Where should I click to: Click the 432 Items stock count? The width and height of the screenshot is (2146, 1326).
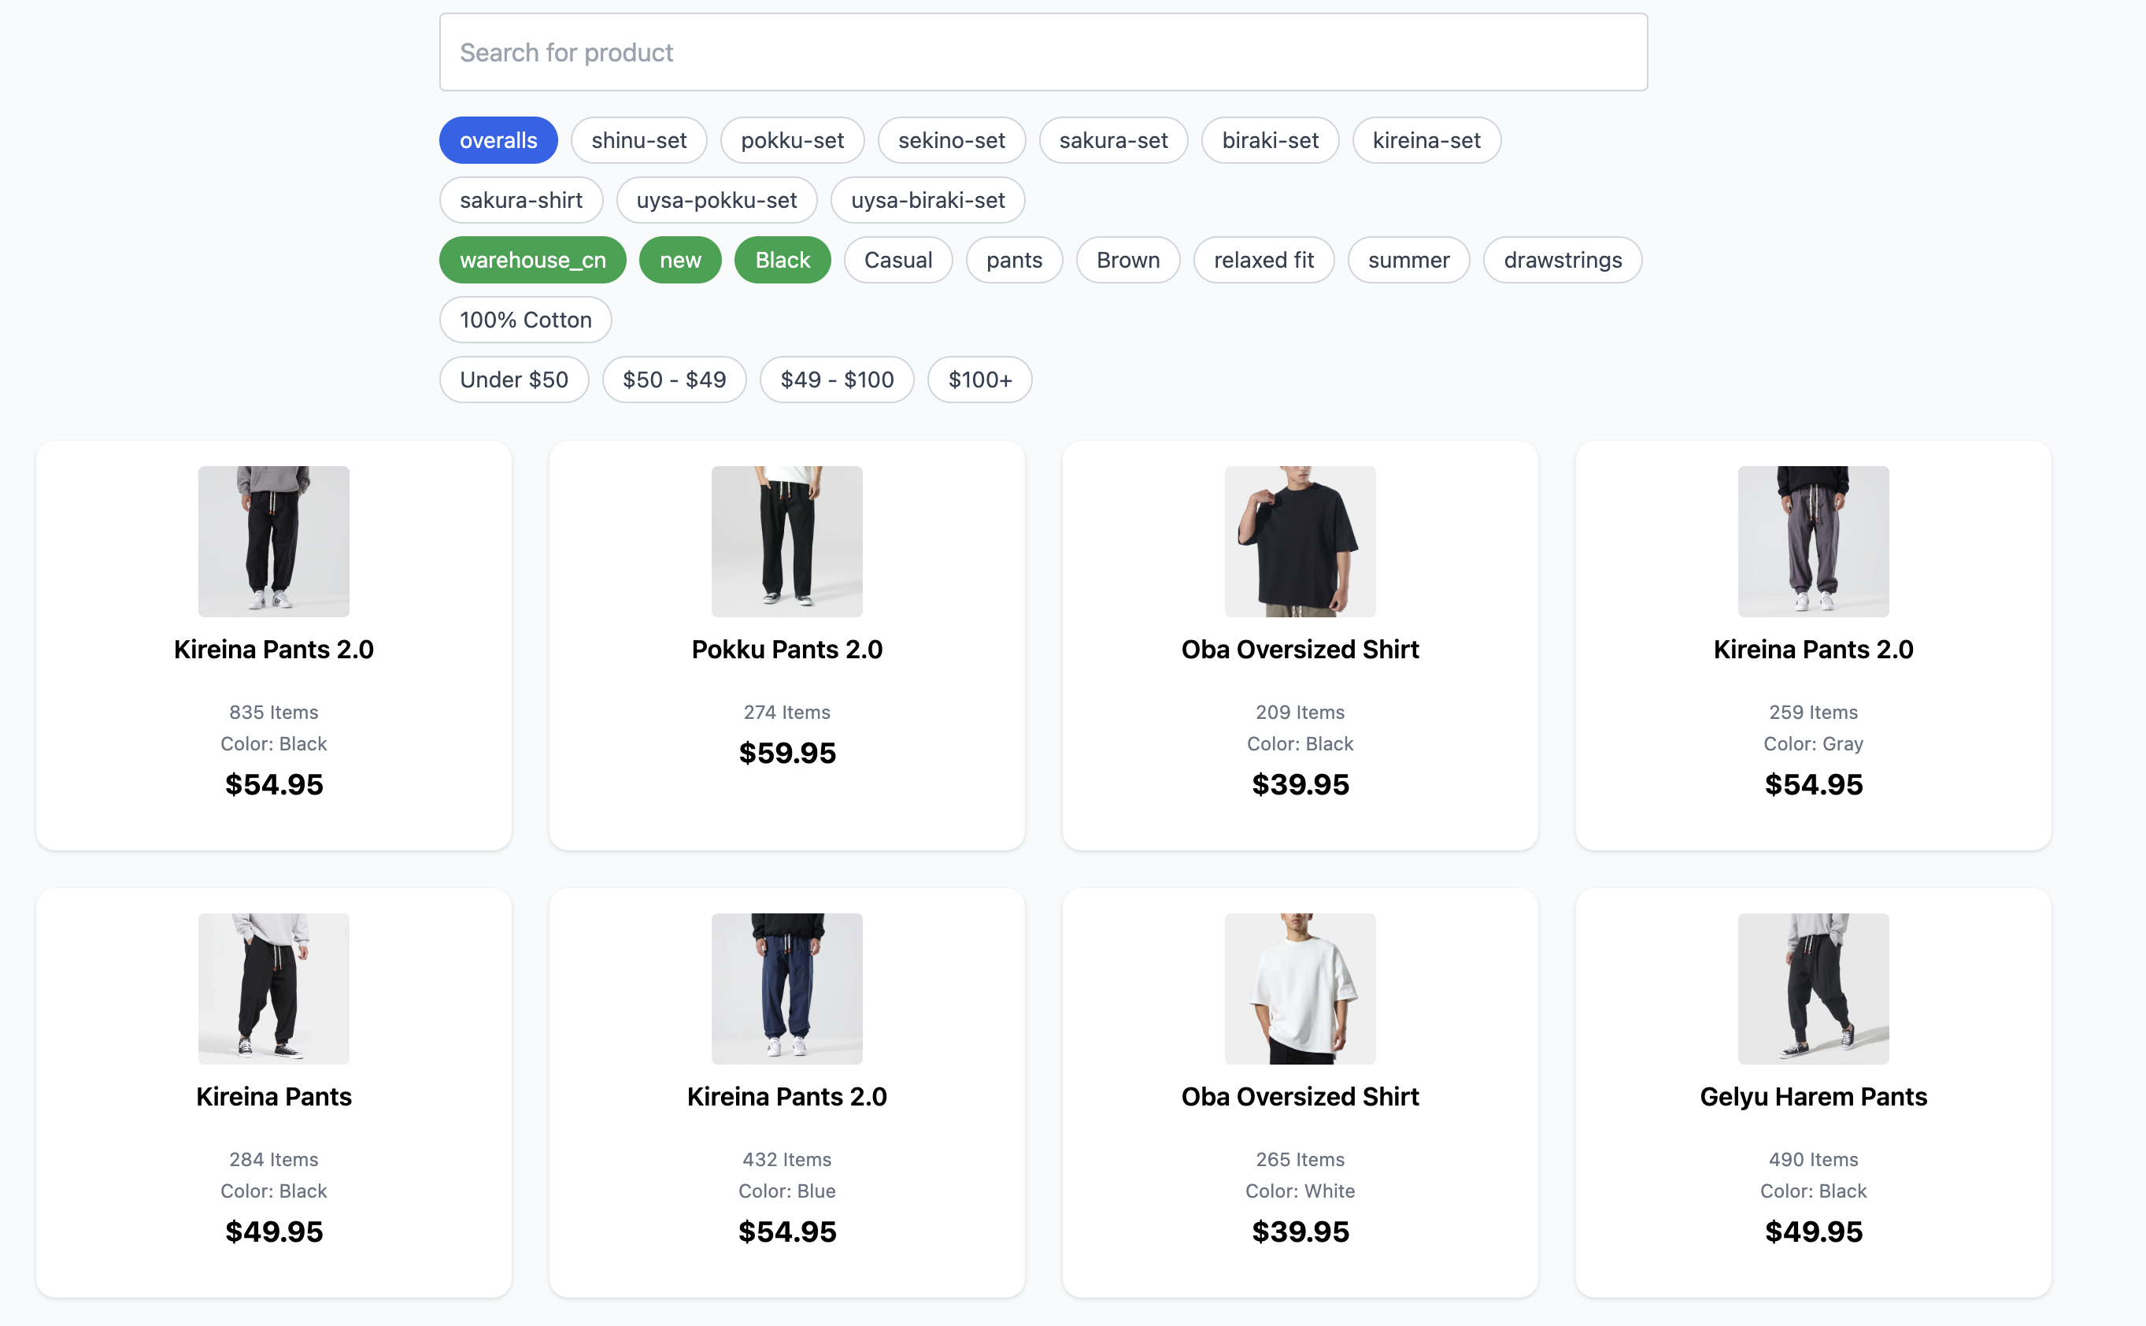pos(787,1159)
